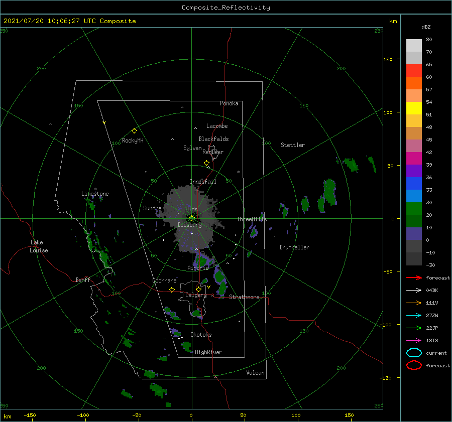The height and width of the screenshot is (422, 452).
Task: Click the green echo cell just north of Airdrie
Action: (x=202, y=261)
